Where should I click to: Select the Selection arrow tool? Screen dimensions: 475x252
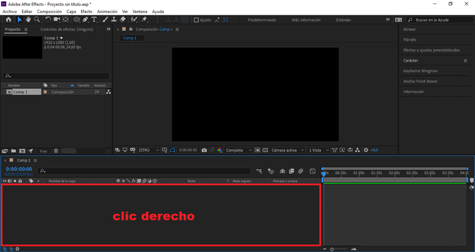(20, 20)
